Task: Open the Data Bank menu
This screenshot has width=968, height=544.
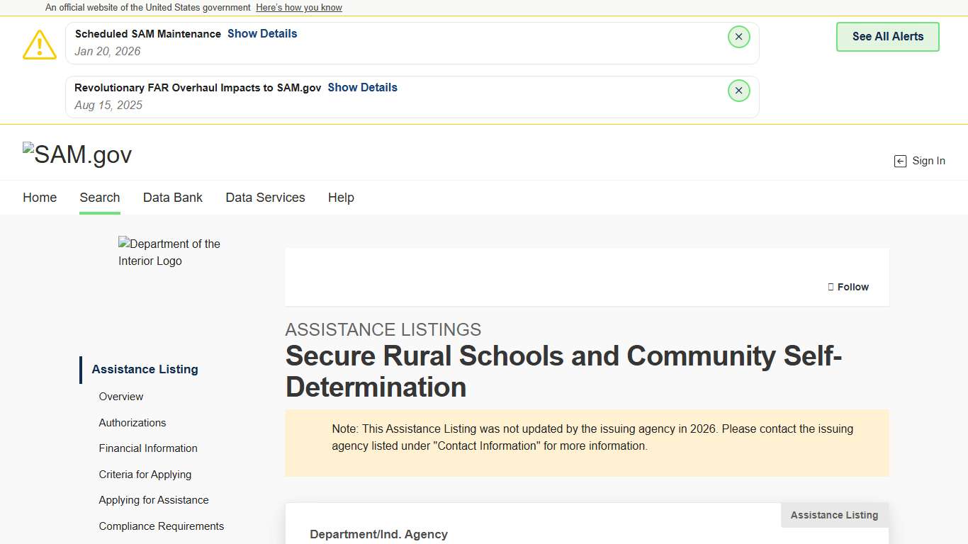Action: 173,198
